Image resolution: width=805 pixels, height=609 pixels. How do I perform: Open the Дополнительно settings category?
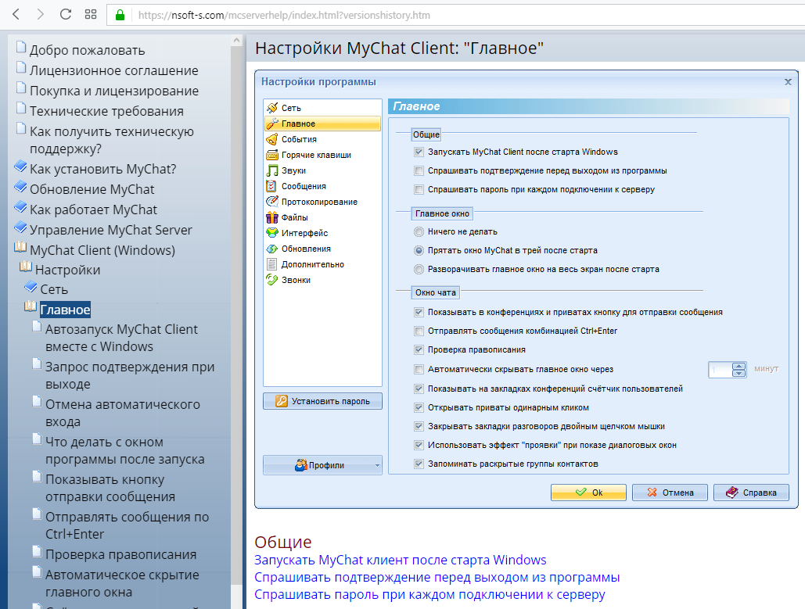tap(322, 264)
